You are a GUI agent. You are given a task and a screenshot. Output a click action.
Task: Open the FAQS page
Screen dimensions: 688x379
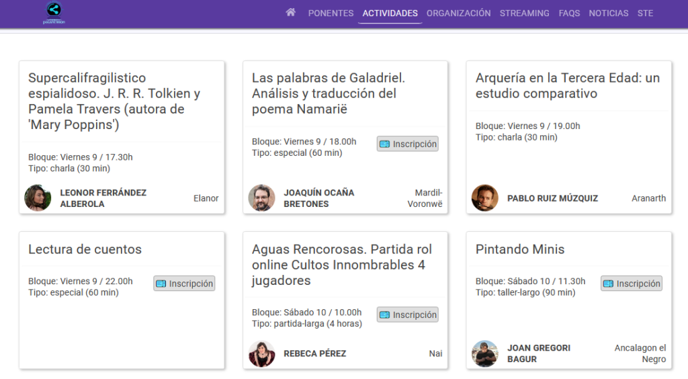569,13
